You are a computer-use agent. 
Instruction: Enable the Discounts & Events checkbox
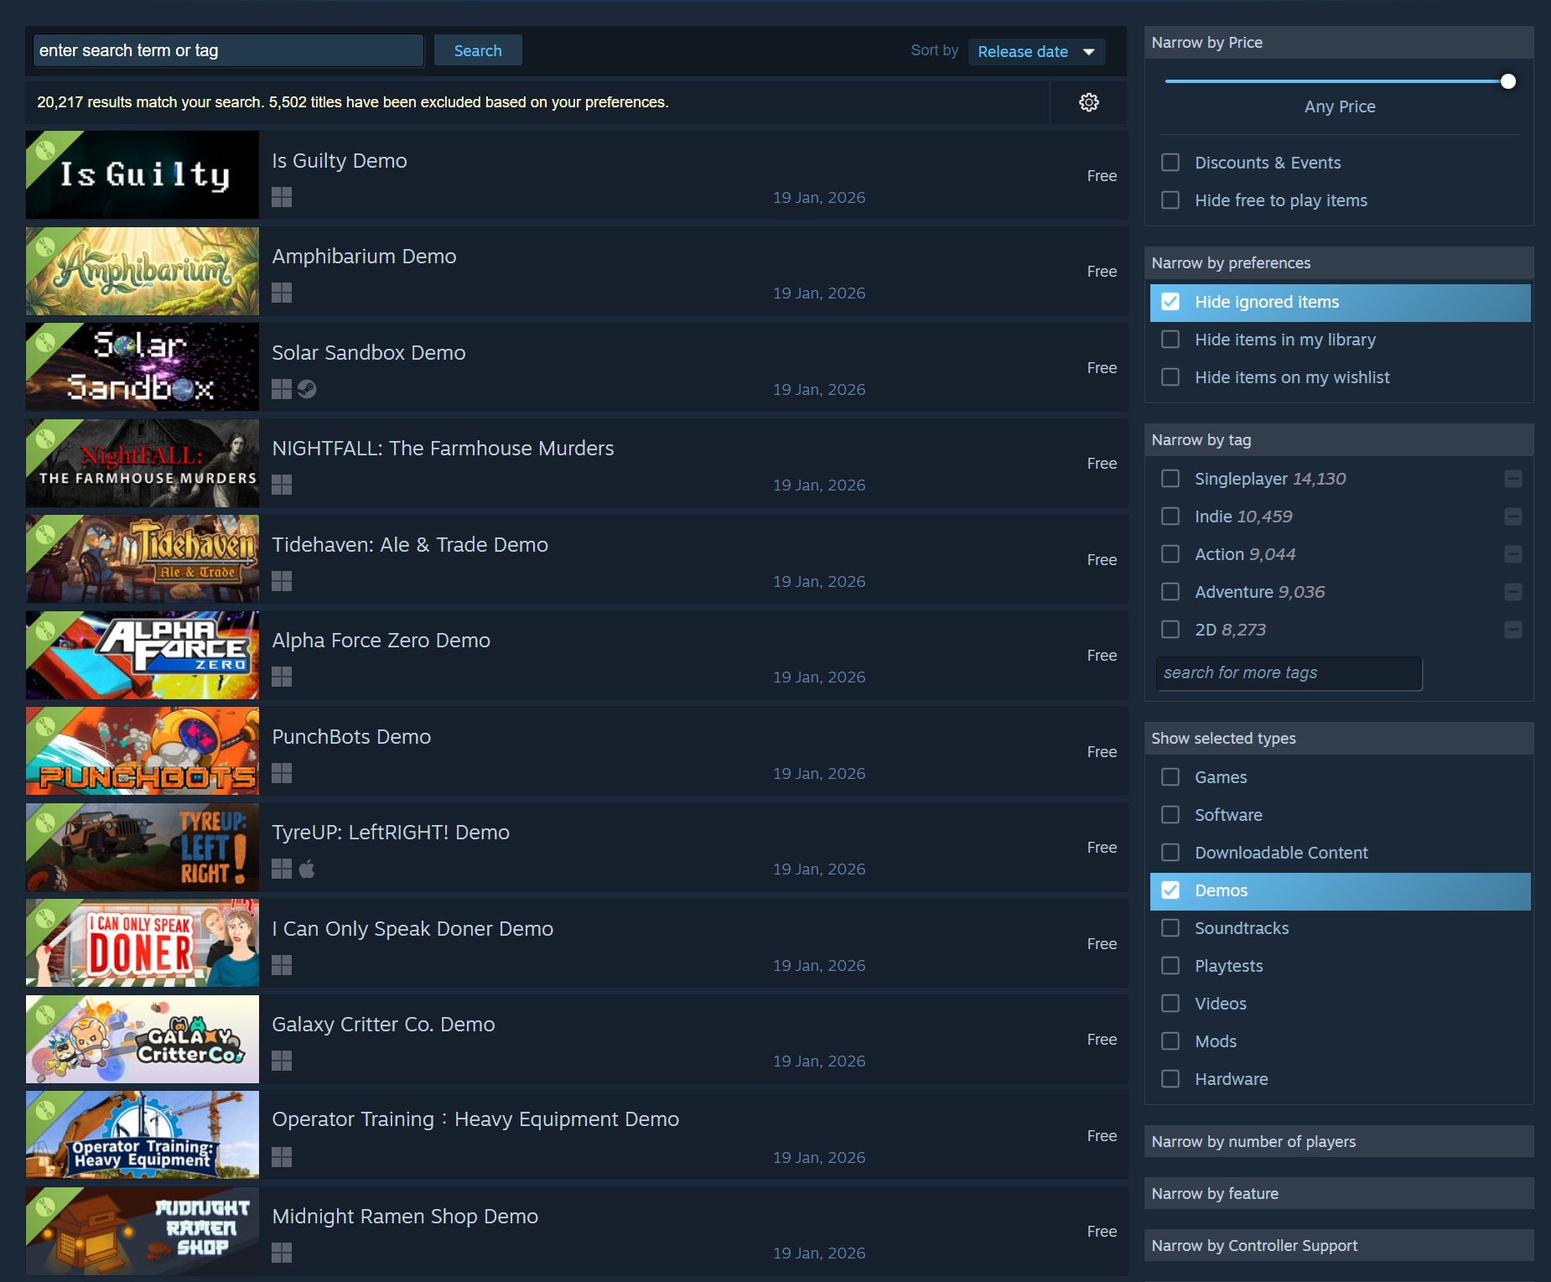1170,163
